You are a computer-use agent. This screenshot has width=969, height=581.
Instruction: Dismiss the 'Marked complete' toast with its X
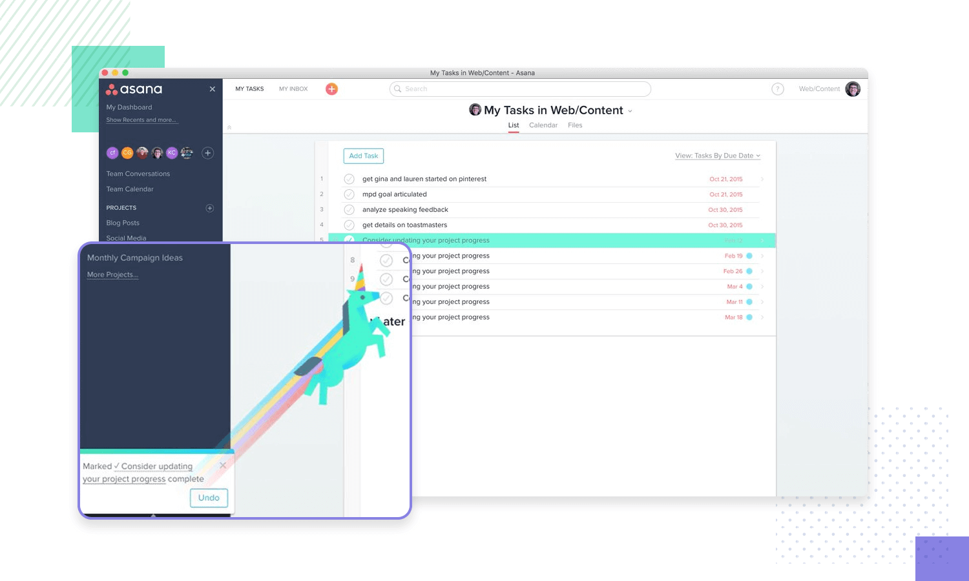pyautogui.click(x=223, y=465)
